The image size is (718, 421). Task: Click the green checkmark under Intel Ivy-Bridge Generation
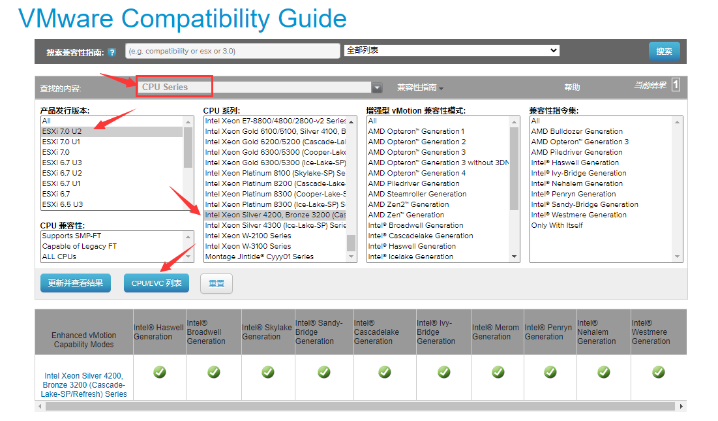[444, 372]
